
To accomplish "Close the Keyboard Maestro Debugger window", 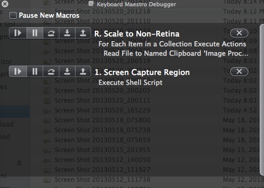I will (5, 4).
